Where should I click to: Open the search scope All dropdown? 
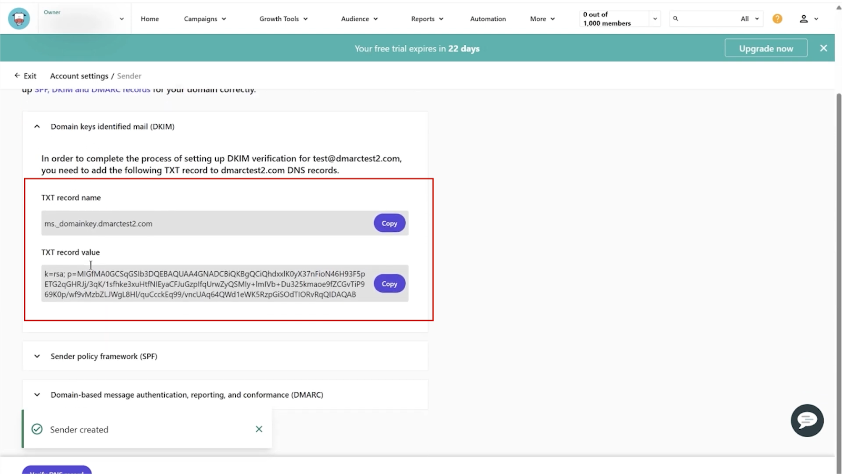(750, 19)
